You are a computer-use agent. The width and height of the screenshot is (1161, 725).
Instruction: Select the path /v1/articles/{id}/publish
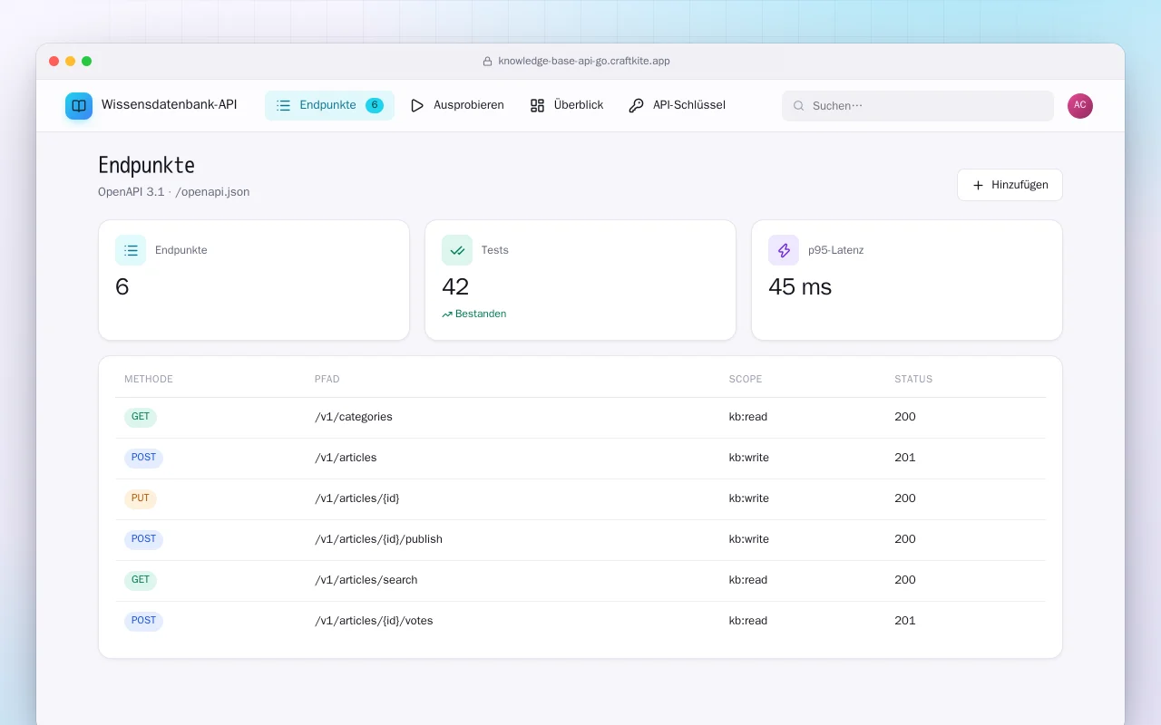378,539
